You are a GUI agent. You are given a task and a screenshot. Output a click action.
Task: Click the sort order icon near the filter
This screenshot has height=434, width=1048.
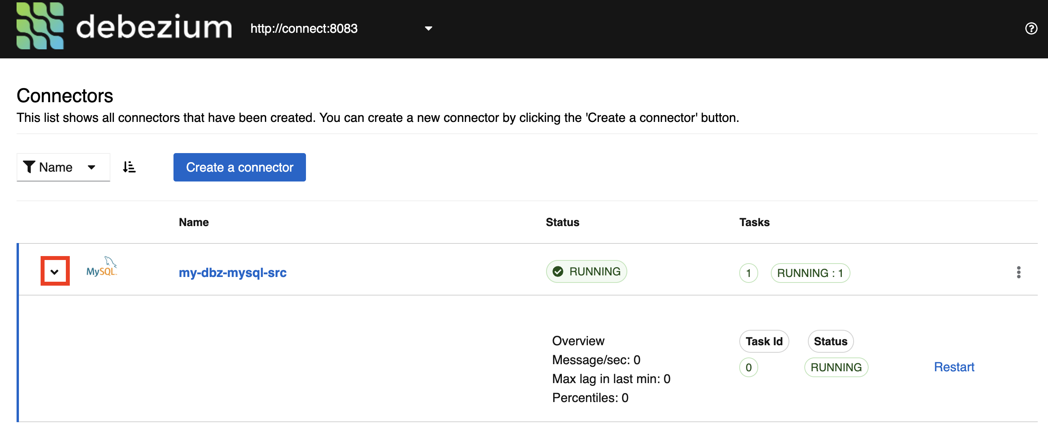coord(129,166)
